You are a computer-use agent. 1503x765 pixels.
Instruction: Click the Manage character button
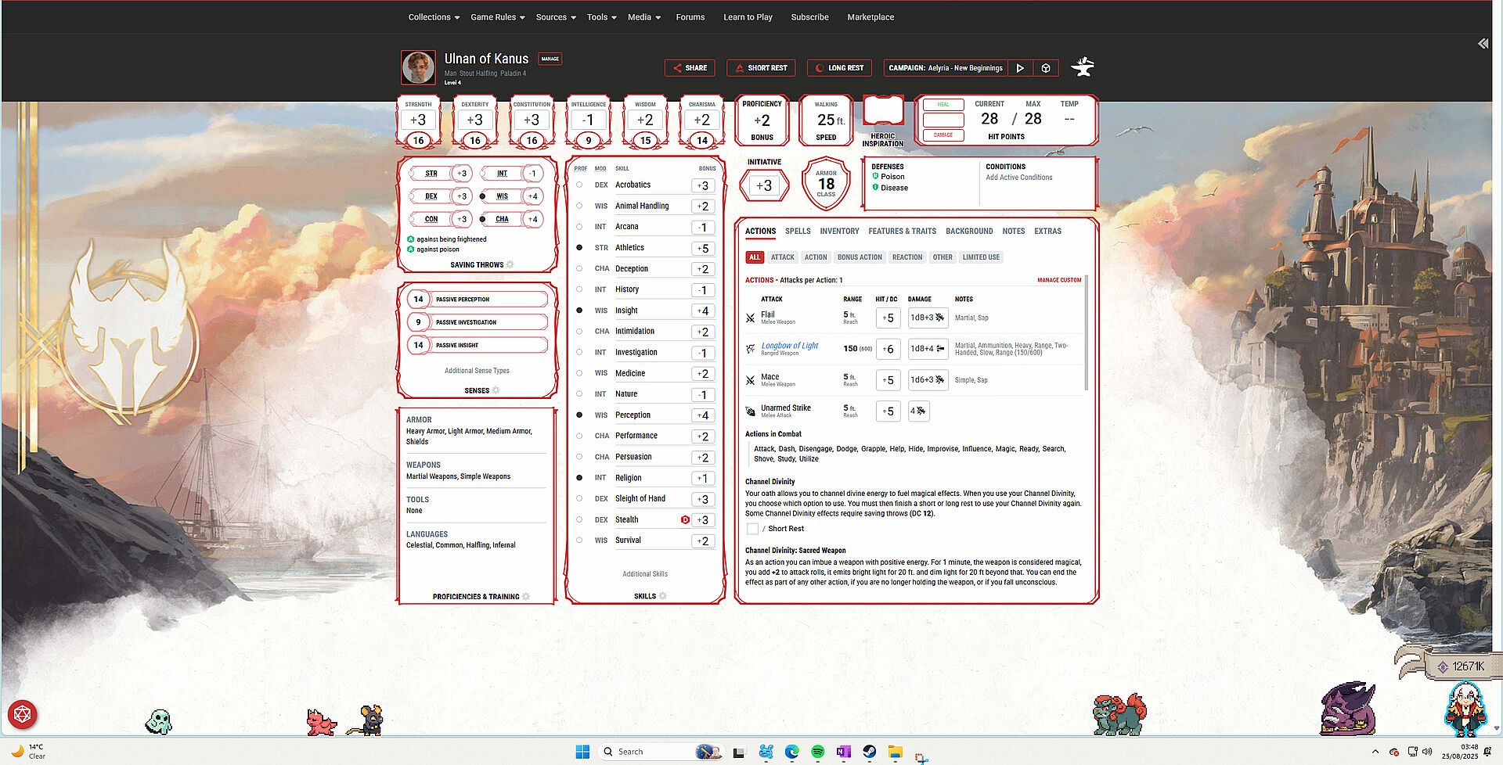click(550, 59)
